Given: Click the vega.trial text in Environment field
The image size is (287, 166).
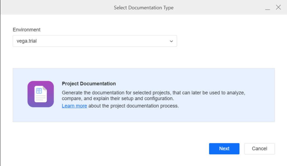Looking at the screenshot, I should (x=27, y=41).
